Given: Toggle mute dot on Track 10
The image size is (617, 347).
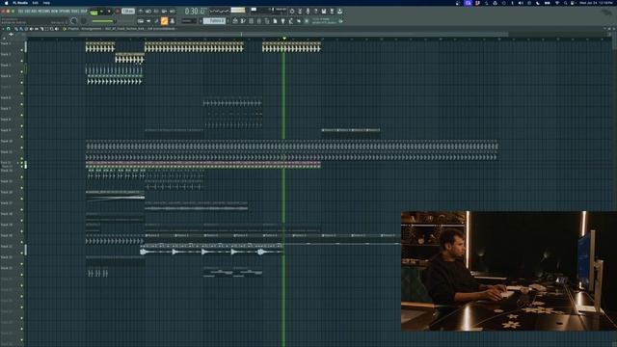Looking at the screenshot, I should coord(21,147).
